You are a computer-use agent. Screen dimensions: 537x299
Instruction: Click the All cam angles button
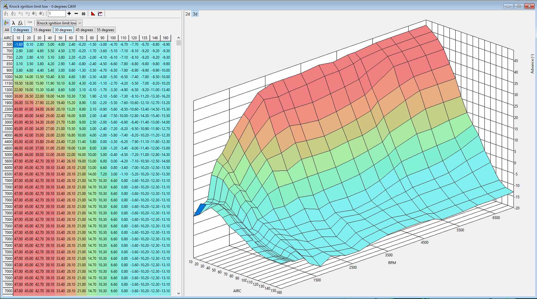pyautogui.click(x=7, y=30)
